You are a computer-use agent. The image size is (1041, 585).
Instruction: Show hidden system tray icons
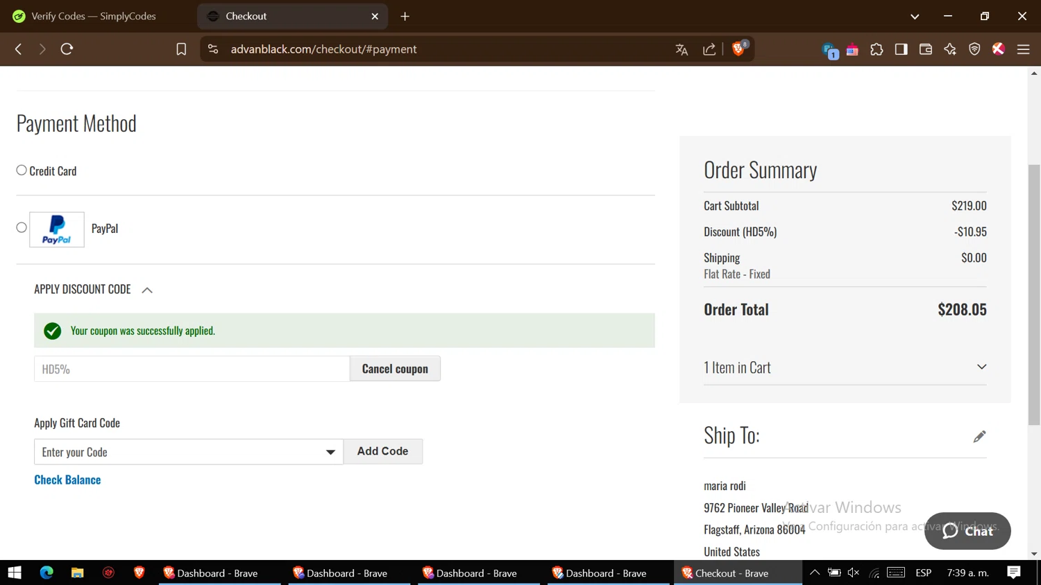815,573
